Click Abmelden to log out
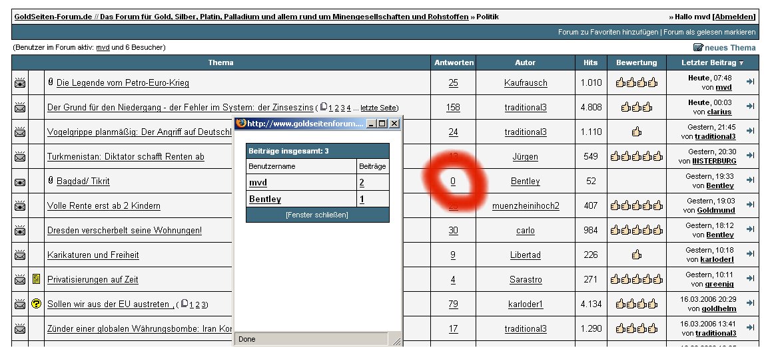 pos(735,17)
